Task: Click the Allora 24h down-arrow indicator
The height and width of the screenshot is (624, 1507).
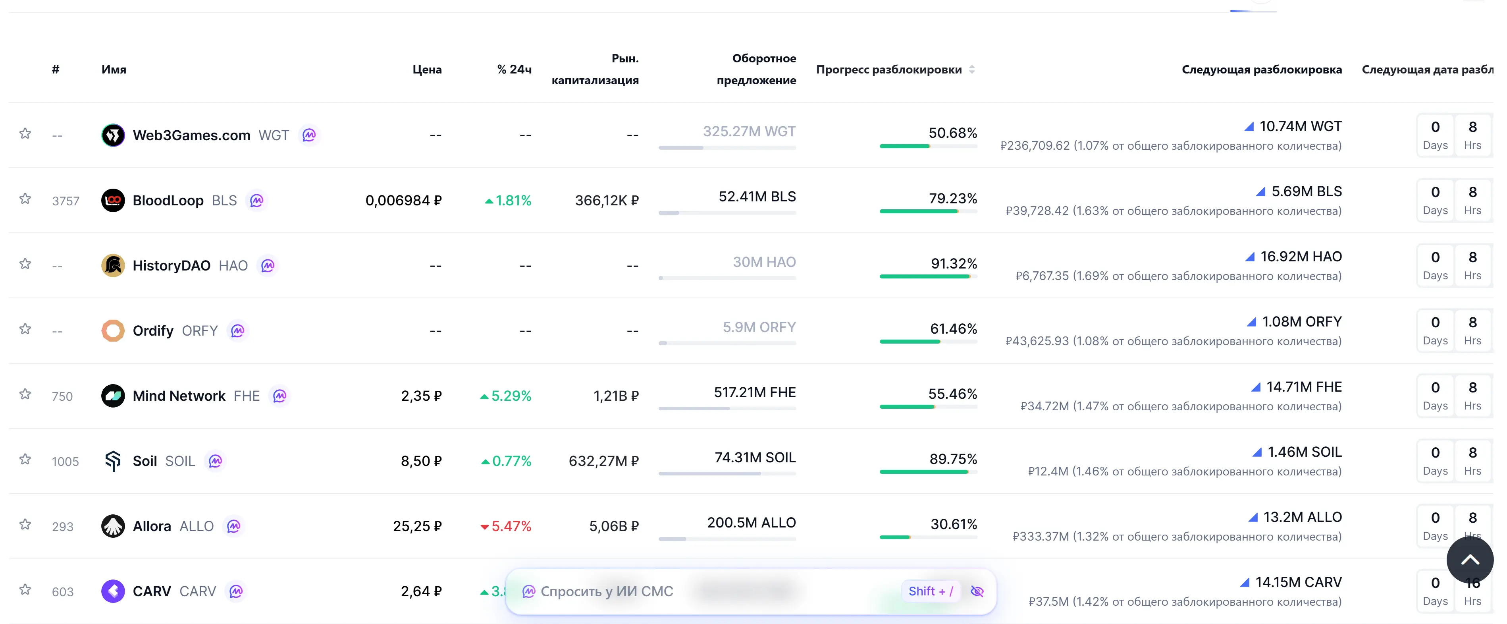Action: coord(484,527)
